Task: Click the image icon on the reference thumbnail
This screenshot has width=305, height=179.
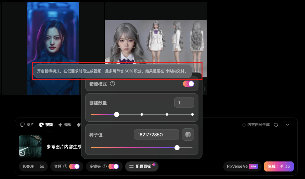Action: (22, 153)
